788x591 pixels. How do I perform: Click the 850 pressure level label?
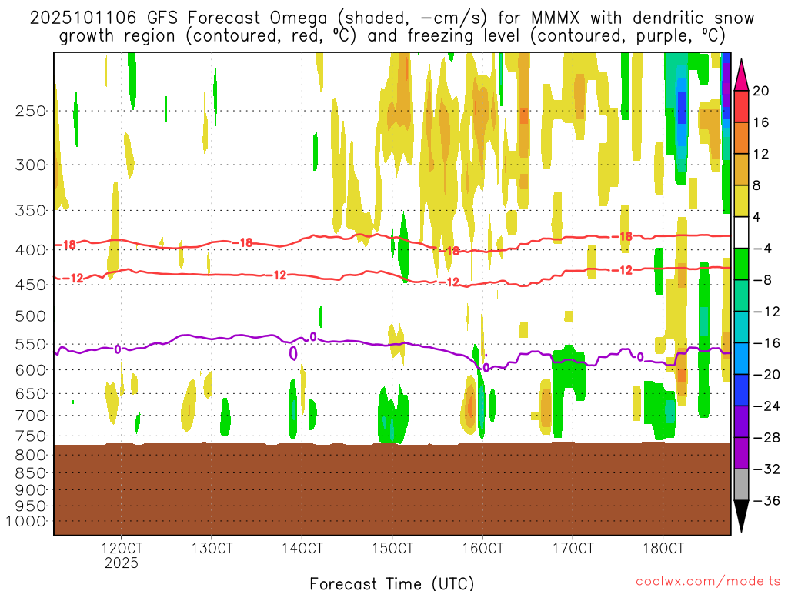tap(31, 473)
